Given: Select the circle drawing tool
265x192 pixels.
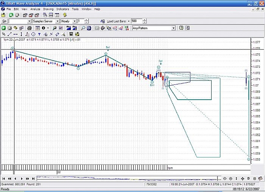Looking at the screenshot, I should 33,34.
